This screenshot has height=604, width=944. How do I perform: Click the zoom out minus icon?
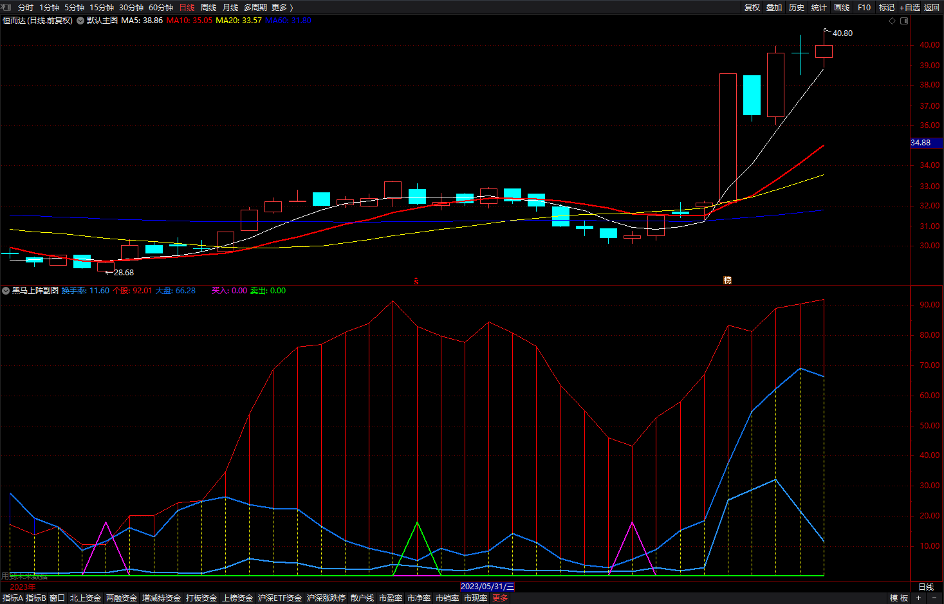[934, 598]
